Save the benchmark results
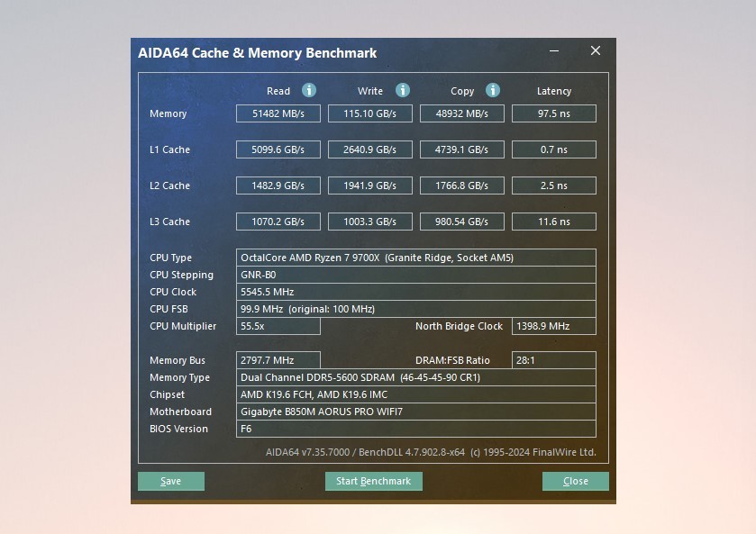Image resolution: width=756 pixels, height=534 pixels. coord(170,481)
